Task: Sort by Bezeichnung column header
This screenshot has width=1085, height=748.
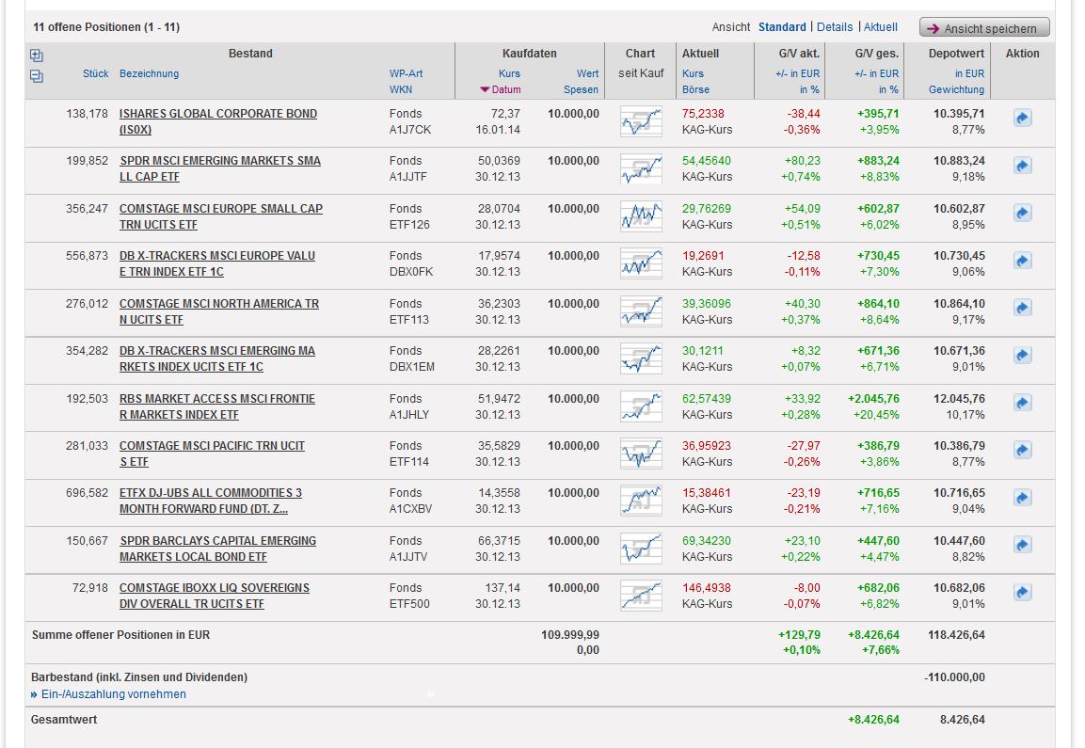Action: click(x=149, y=73)
